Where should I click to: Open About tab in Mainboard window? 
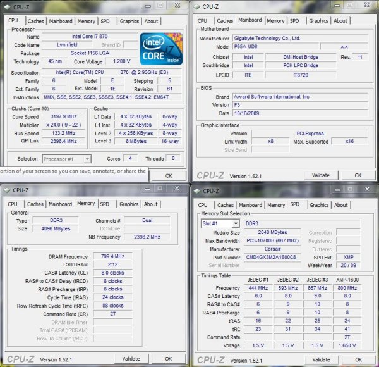(340, 21)
